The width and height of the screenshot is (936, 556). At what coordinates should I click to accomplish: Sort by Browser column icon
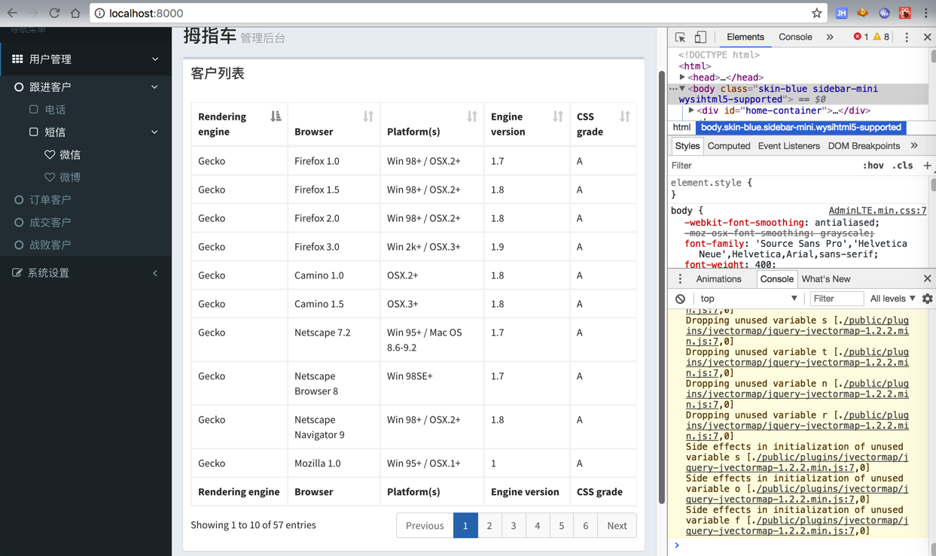coord(368,116)
